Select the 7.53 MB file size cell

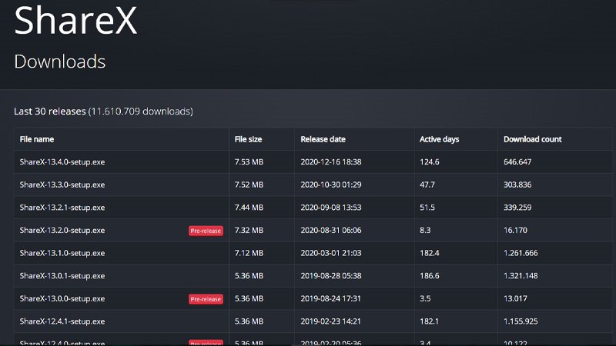tap(249, 162)
